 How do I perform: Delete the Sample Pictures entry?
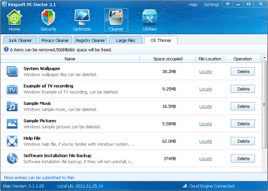click(x=243, y=124)
